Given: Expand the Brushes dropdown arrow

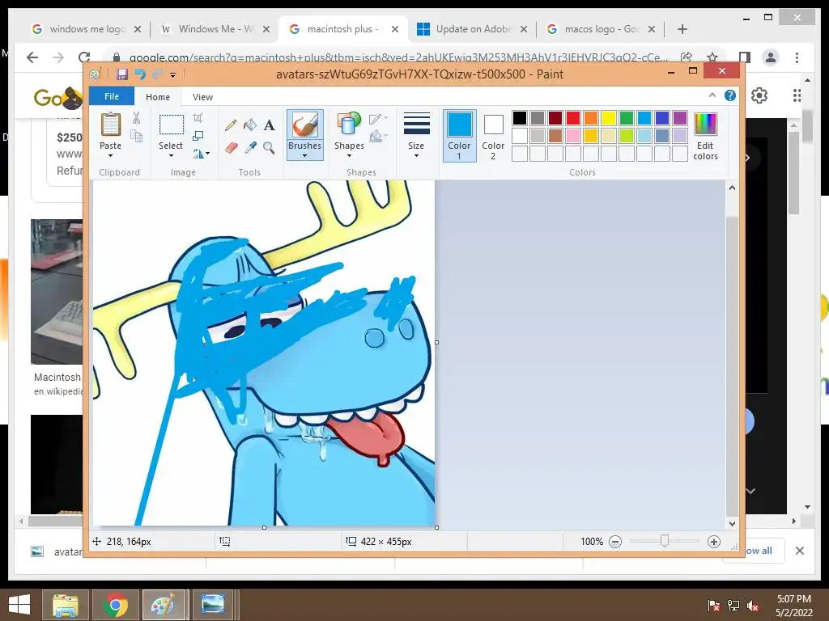Looking at the screenshot, I should coord(304,156).
